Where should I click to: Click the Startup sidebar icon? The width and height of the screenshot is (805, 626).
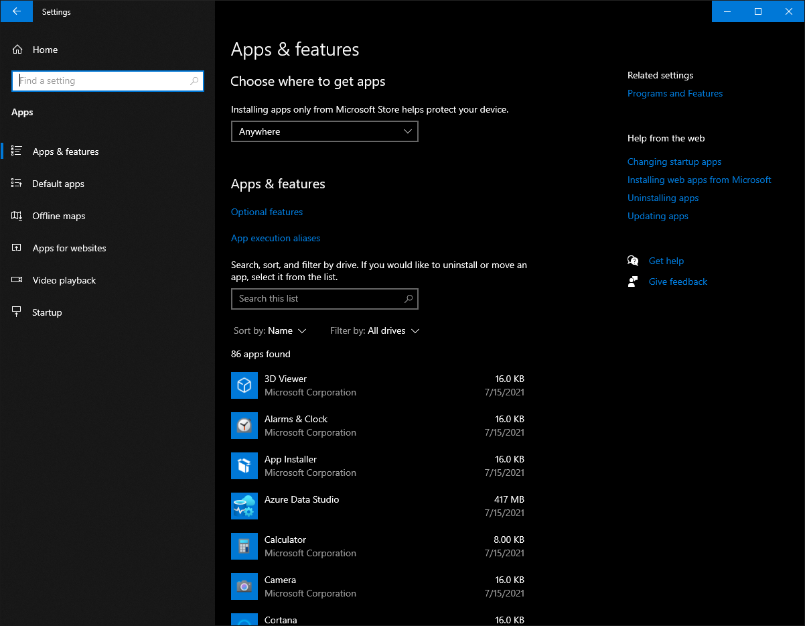pos(17,312)
